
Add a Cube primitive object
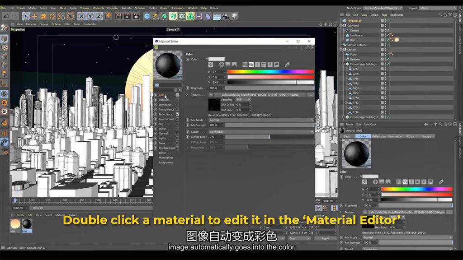pyautogui.click(x=147, y=17)
